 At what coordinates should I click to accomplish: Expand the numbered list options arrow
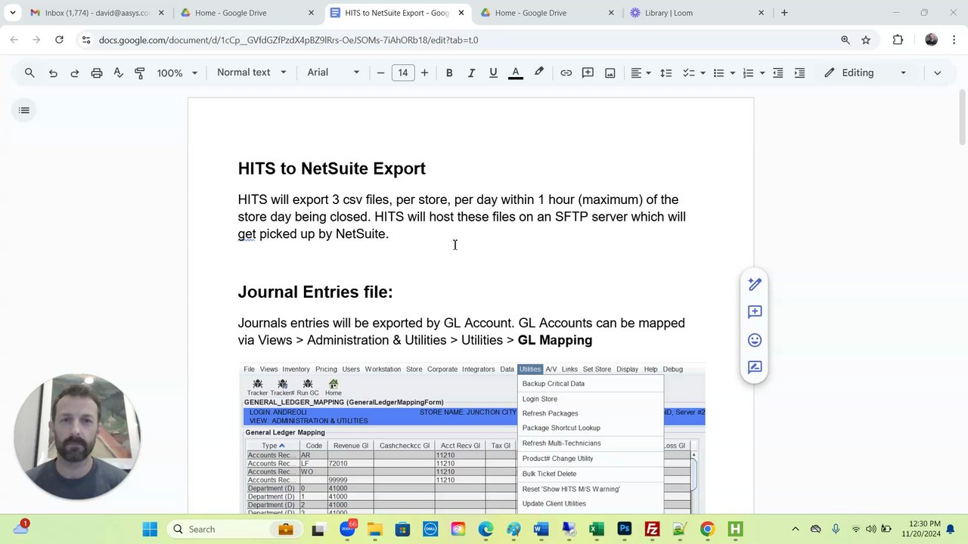click(x=762, y=73)
